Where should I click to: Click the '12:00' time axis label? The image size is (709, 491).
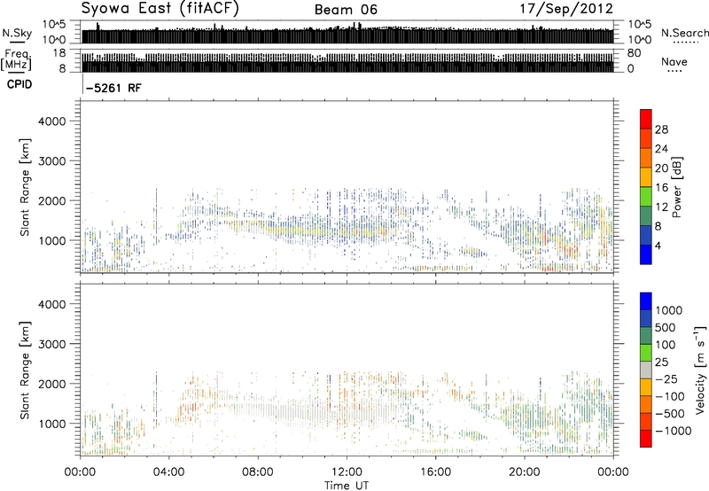coord(347,472)
